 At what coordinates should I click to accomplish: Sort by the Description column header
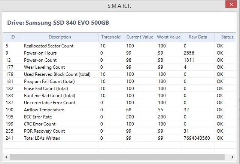click(60, 37)
